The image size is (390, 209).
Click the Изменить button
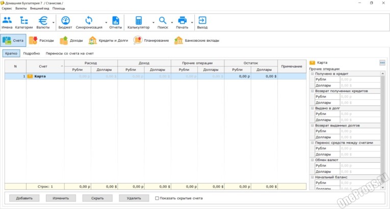point(61,198)
